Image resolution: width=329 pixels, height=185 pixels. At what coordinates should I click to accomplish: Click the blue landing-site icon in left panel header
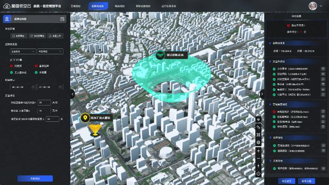click(x=7, y=19)
